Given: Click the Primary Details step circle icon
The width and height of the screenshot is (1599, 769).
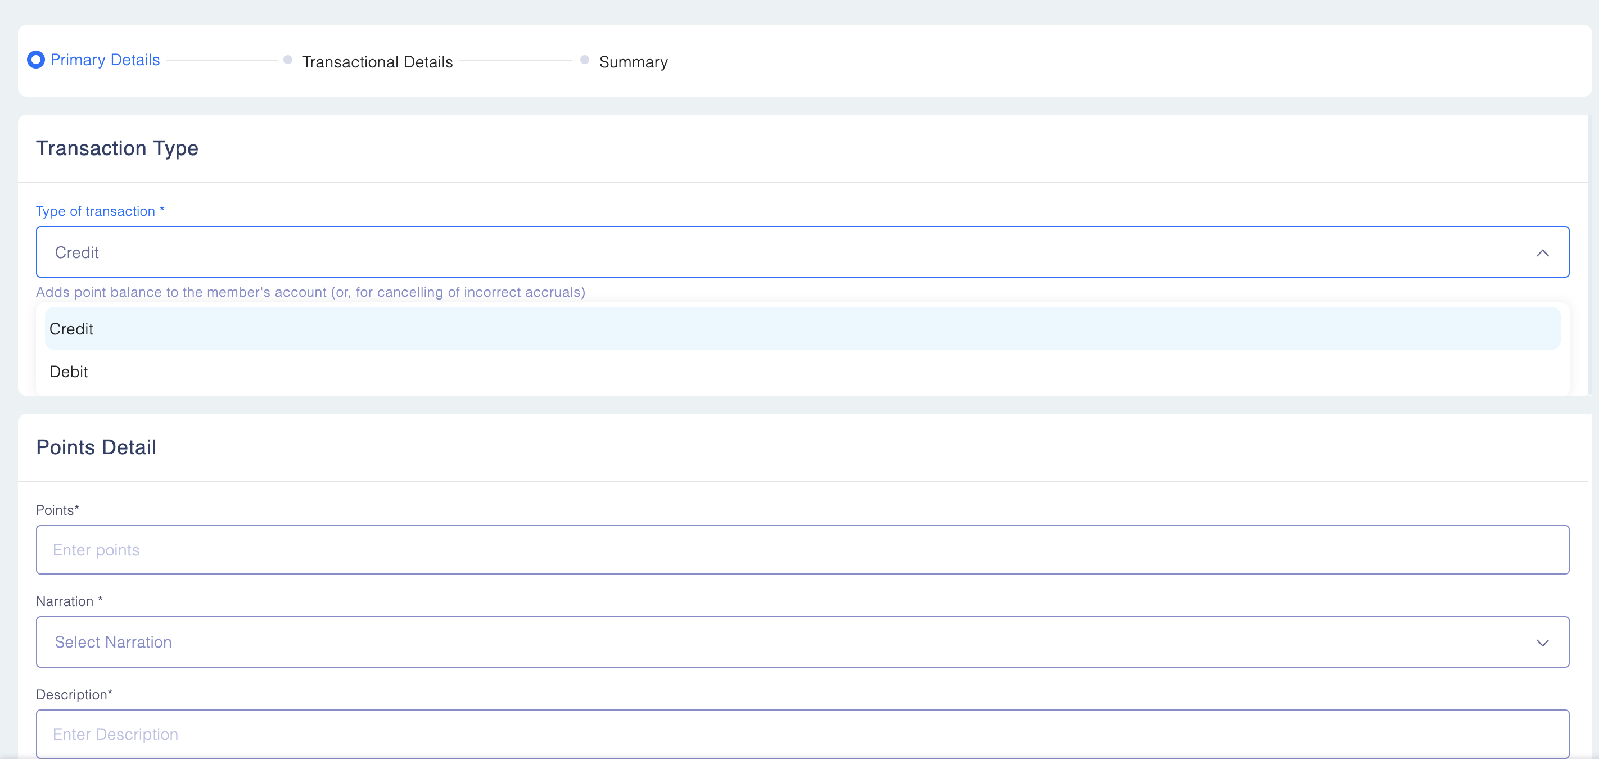Looking at the screenshot, I should (36, 60).
